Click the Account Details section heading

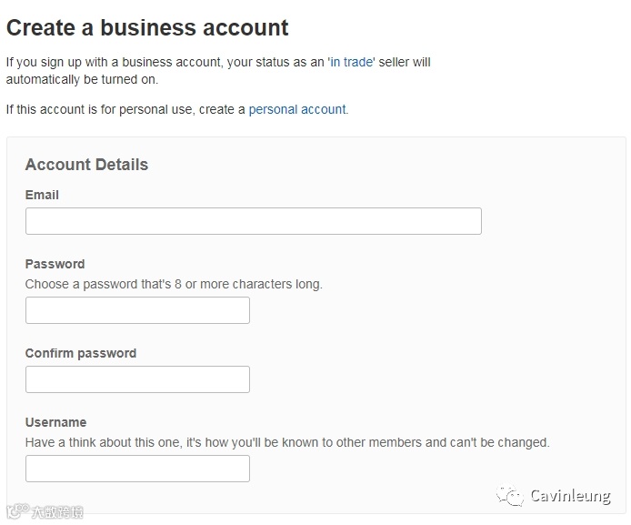86,165
